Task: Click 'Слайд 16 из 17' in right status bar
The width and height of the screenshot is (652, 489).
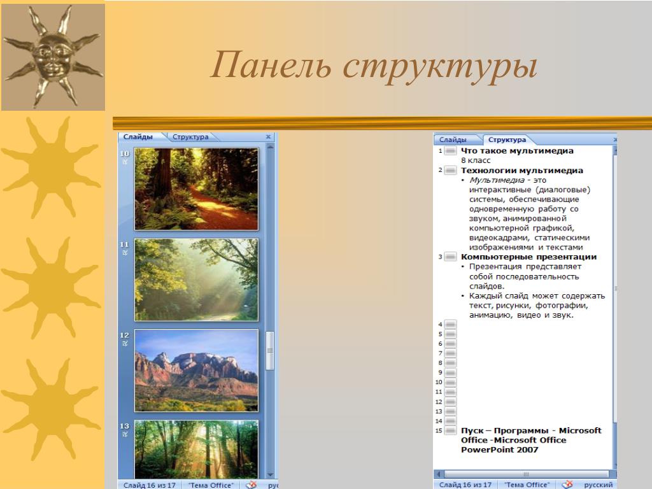Action: tap(465, 485)
